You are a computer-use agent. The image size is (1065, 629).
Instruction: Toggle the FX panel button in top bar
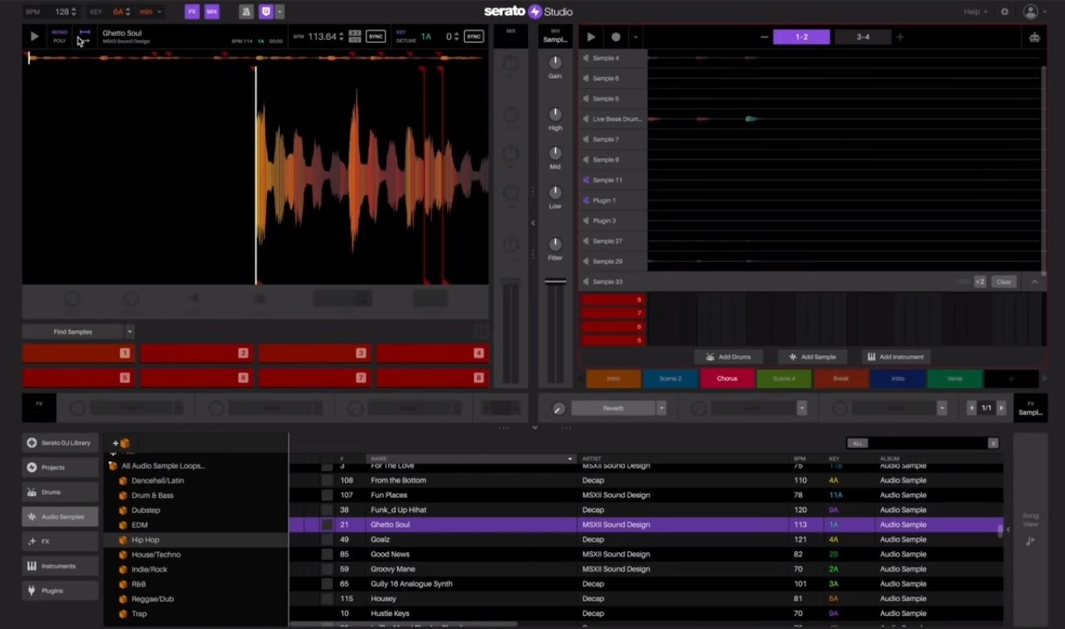(192, 11)
